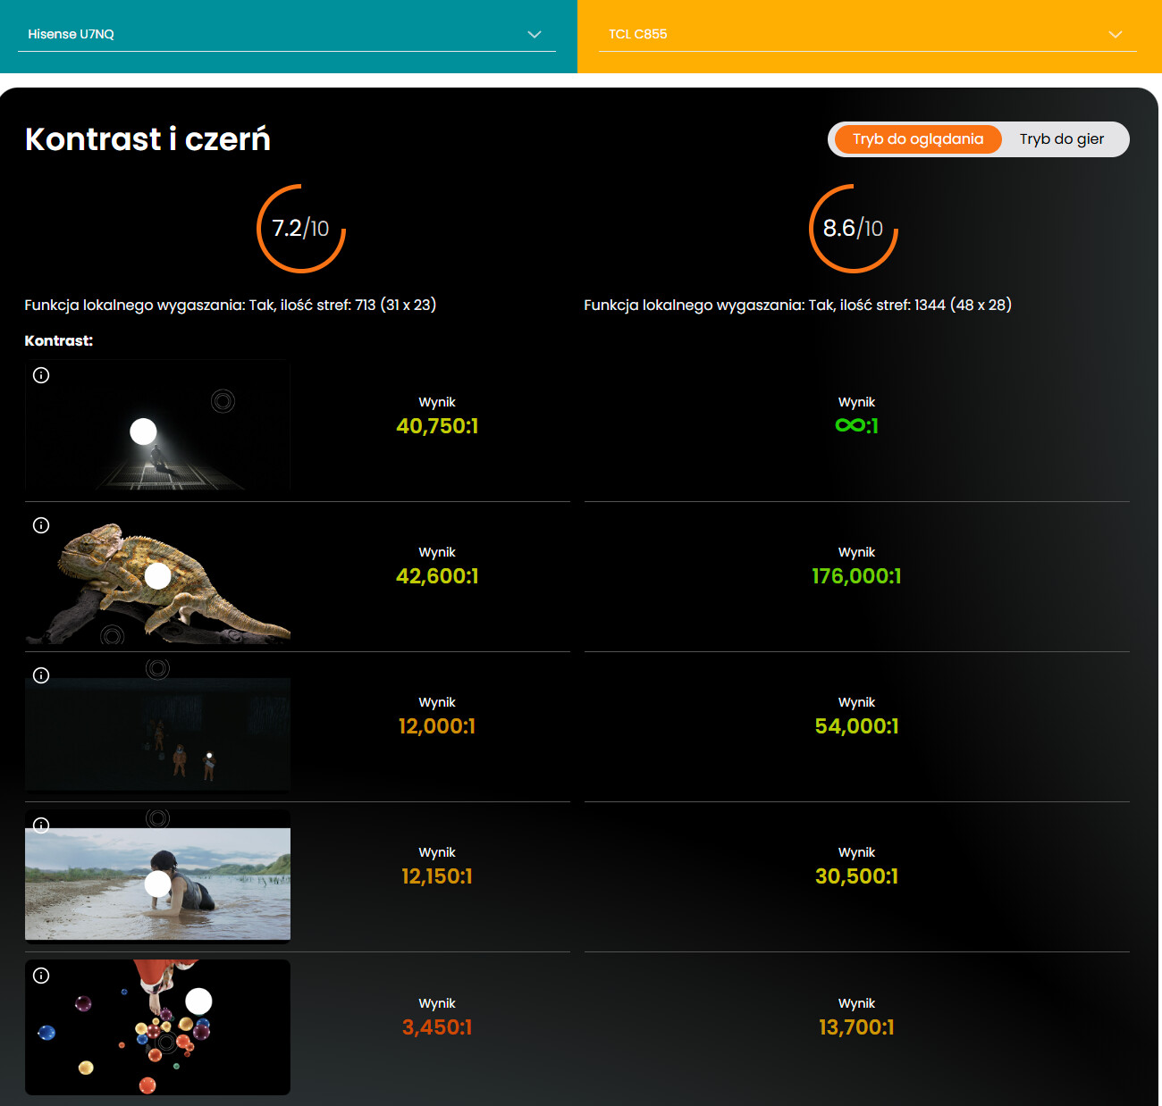Click the Hisense local dimming text with 713 zones
Image resolution: width=1162 pixels, height=1106 pixels.
[x=231, y=305]
